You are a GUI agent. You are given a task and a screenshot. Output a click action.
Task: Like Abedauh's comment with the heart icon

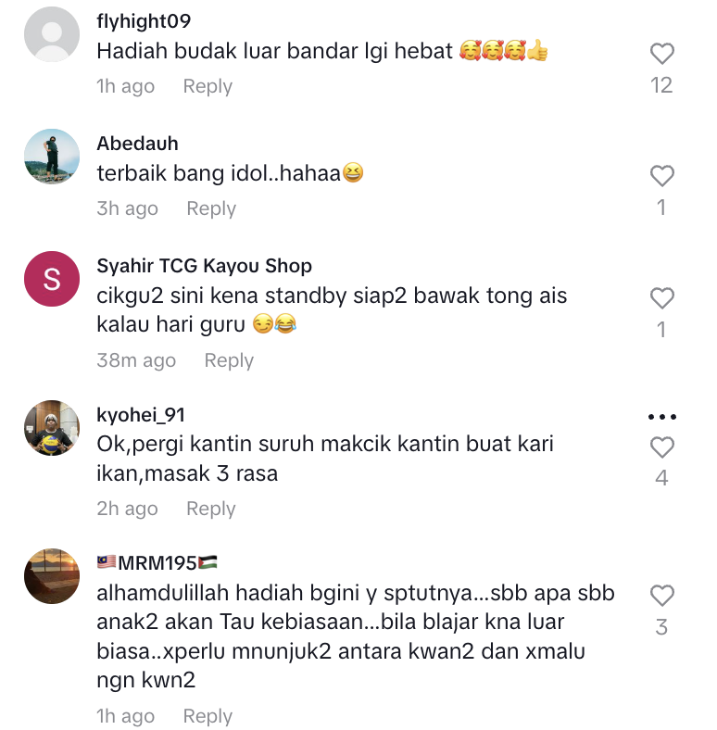[661, 176]
